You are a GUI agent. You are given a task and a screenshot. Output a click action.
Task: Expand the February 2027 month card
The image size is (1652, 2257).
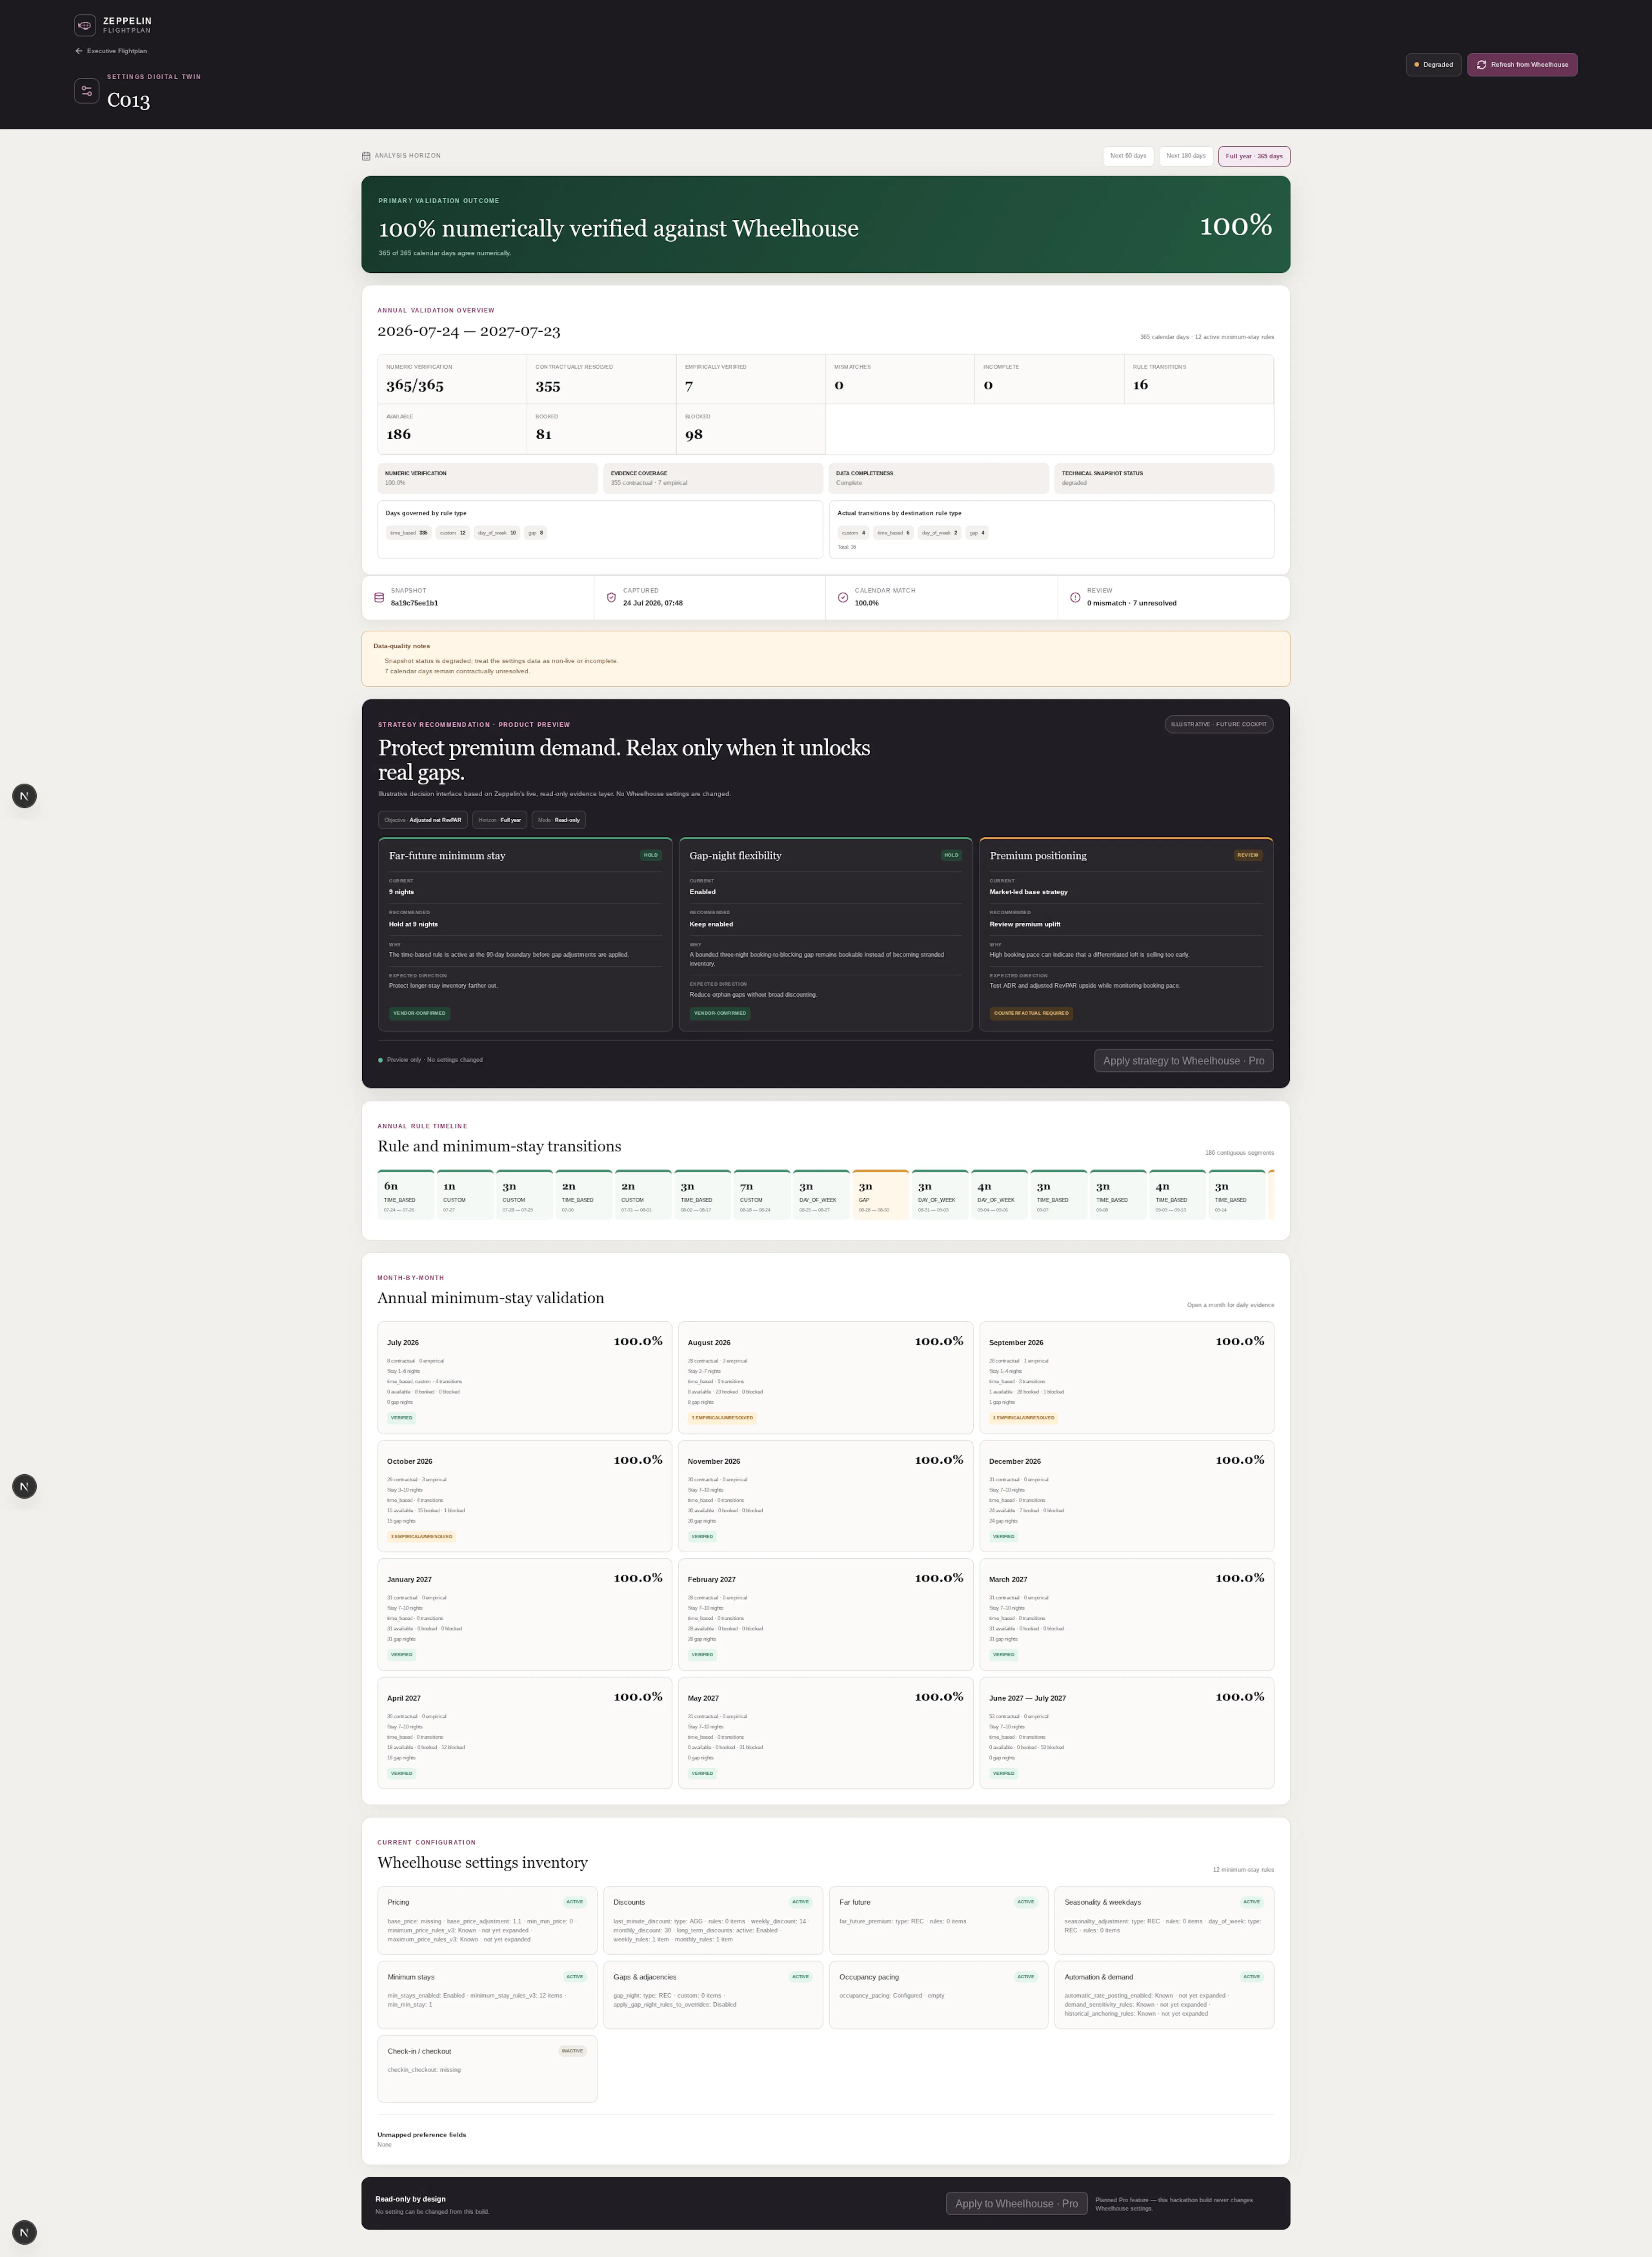(825, 1614)
